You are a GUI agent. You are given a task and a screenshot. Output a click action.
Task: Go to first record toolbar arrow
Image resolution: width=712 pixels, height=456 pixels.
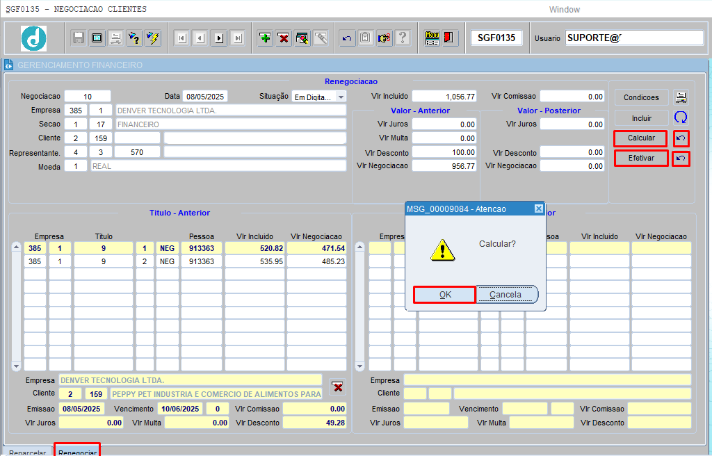(181, 38)
